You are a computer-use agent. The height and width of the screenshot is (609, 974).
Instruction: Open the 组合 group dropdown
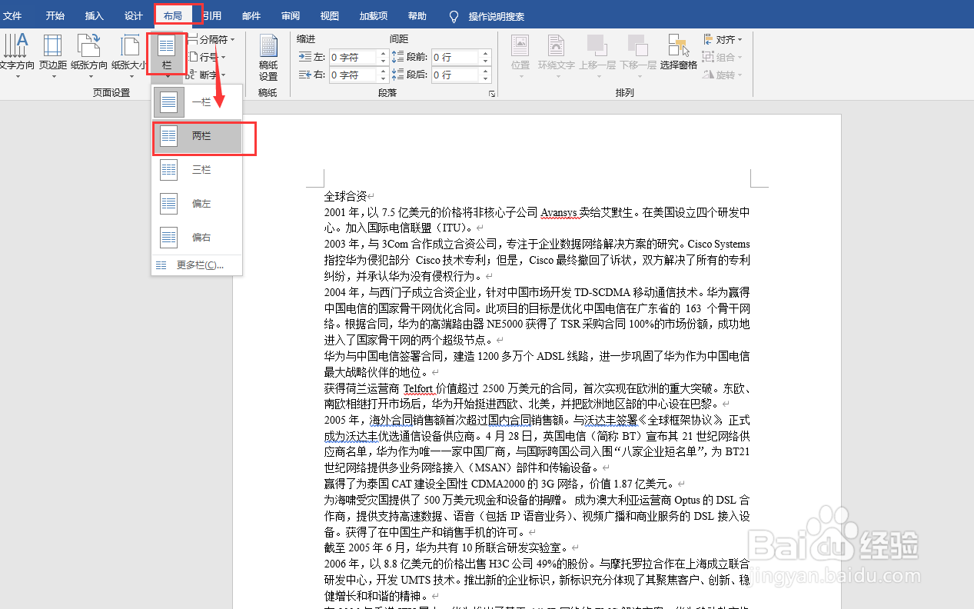tap(723, 57)
